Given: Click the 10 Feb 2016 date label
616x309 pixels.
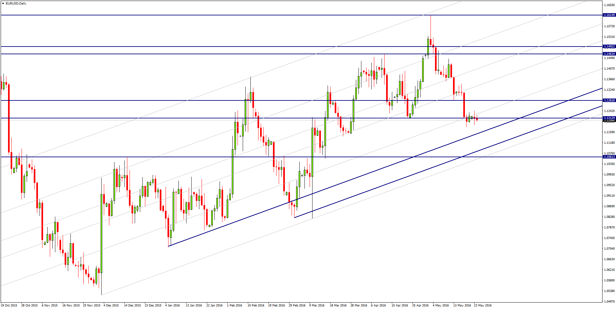Looking at the screenshot, I should tap(256, 305).
